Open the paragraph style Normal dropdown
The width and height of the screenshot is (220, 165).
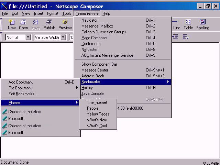pyautogui.click(x=28, y=37)
